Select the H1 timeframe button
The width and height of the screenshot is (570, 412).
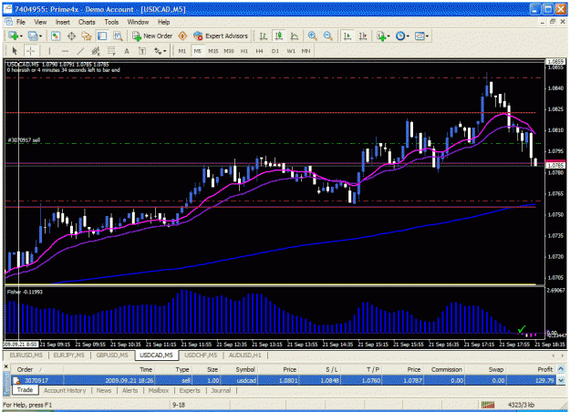244,51
